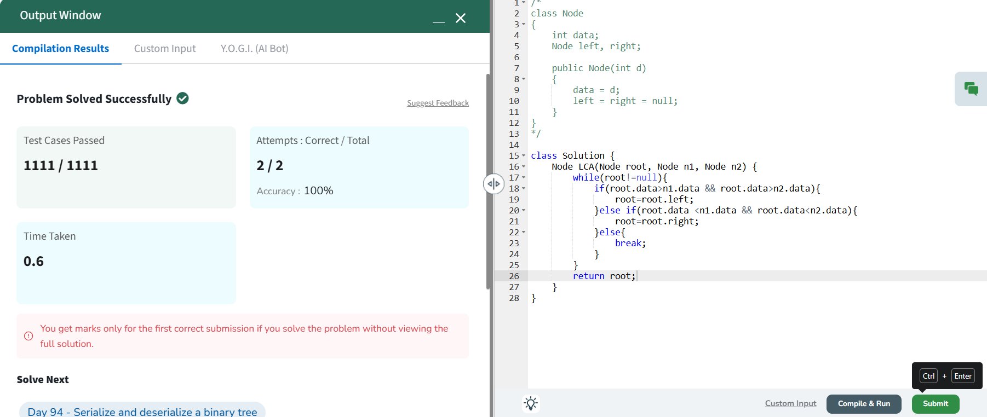Click the green Submit button
The width and height of the screenshot is (987, 417).
pos(935,404)
